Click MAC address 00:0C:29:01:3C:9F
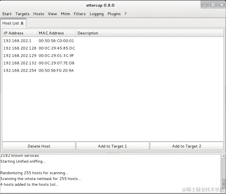 point(56,56)
